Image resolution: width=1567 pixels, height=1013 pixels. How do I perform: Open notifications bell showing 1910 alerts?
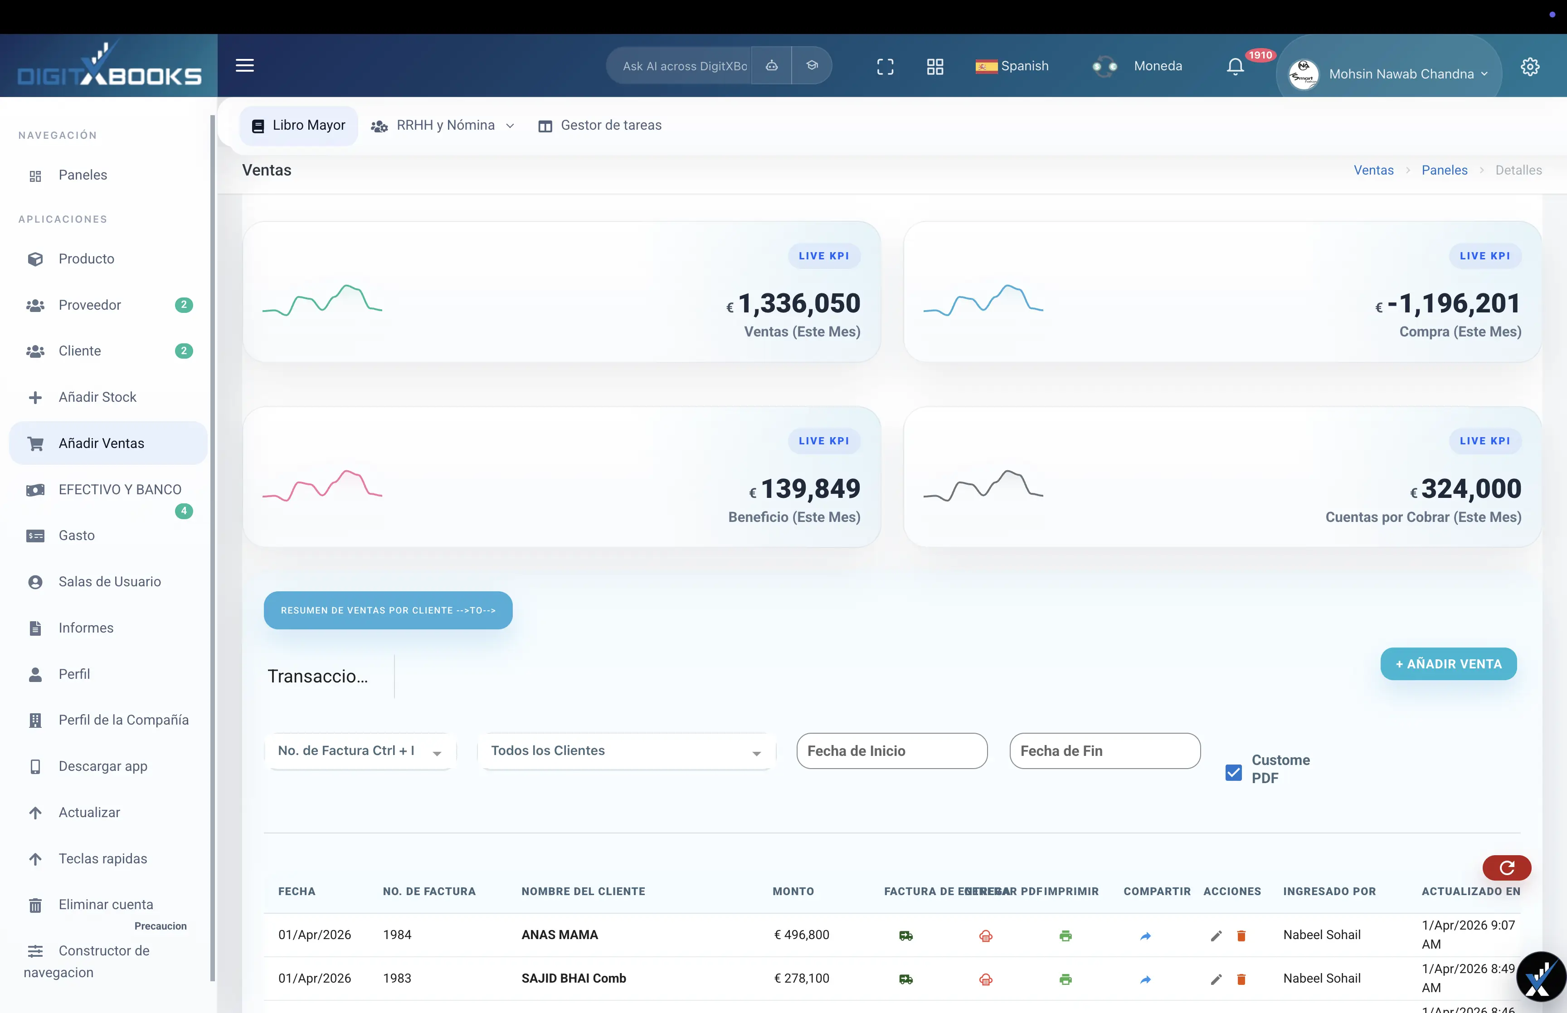(x=1235, y=66)
